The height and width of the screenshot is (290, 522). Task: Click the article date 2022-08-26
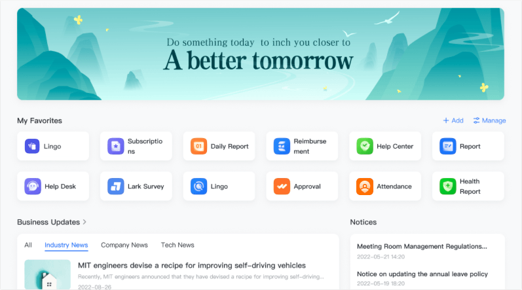click(x=94, y=287)
